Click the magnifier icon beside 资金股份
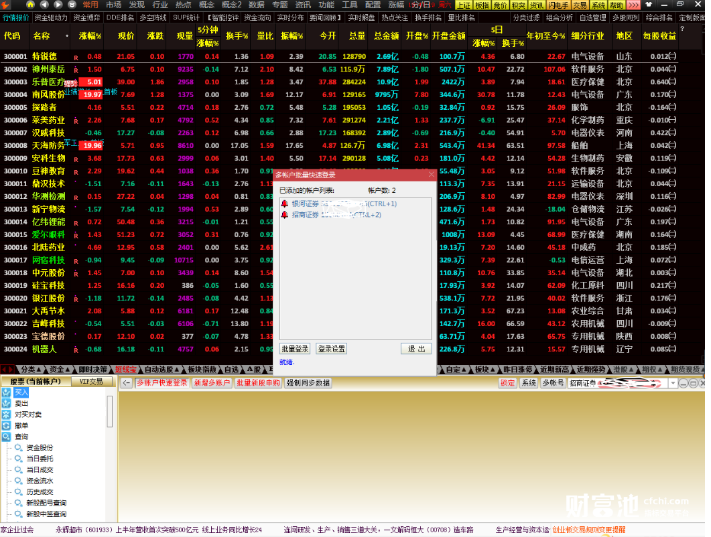 coord(19,448)
